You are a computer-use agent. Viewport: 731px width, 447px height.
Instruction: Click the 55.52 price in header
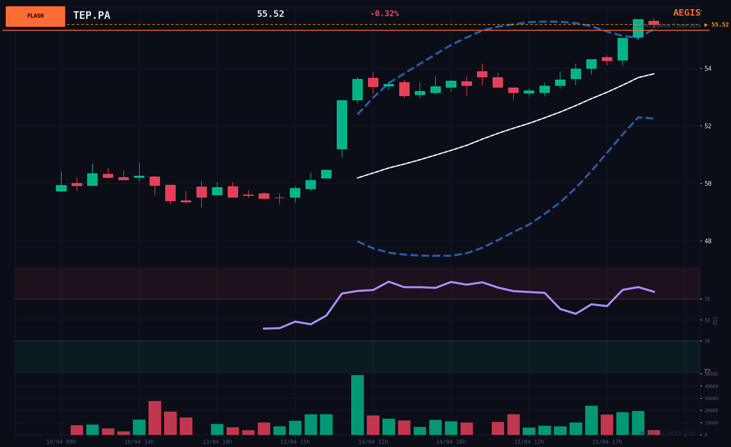270,14
